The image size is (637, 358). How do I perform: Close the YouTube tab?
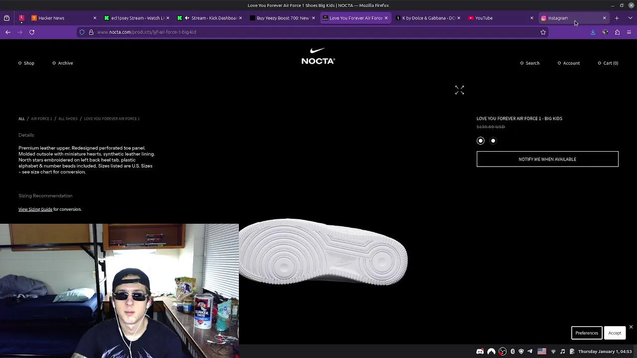(531, 18)
